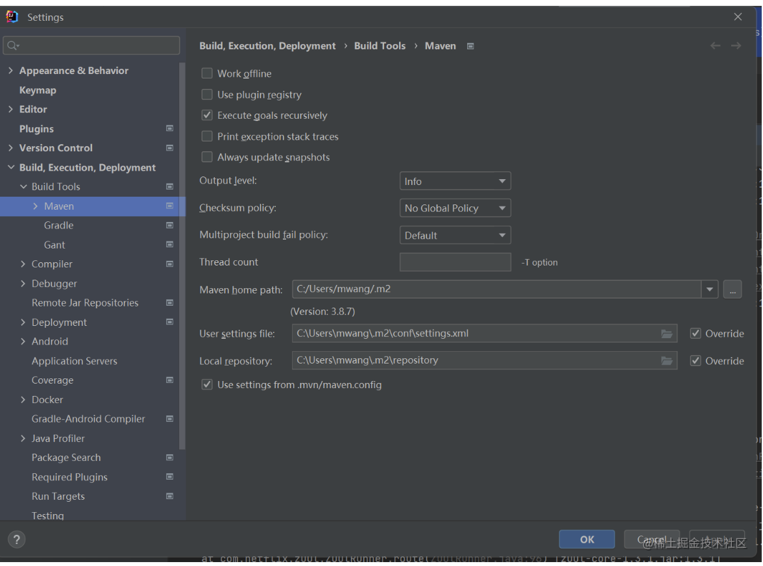
Task: Select Gant under Build Tools
Action: point(54,245)
